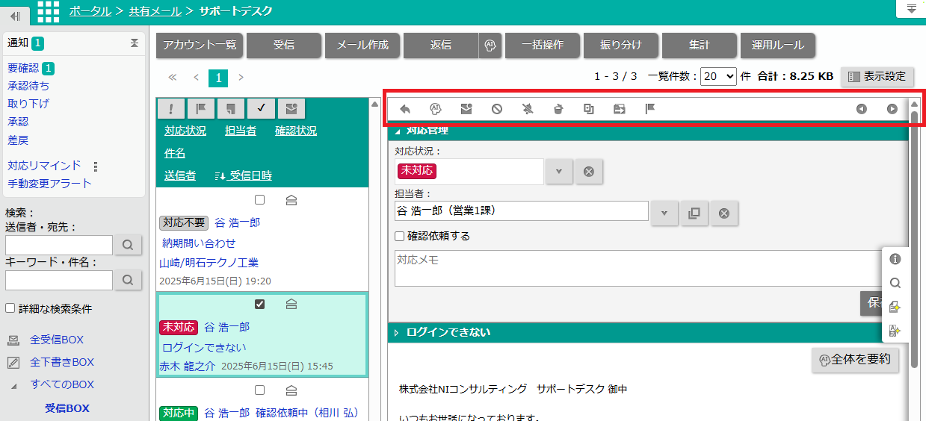Open the 一覧件数 dropdown showing 20
Screen dimensions: 926x421
point(718,76)
